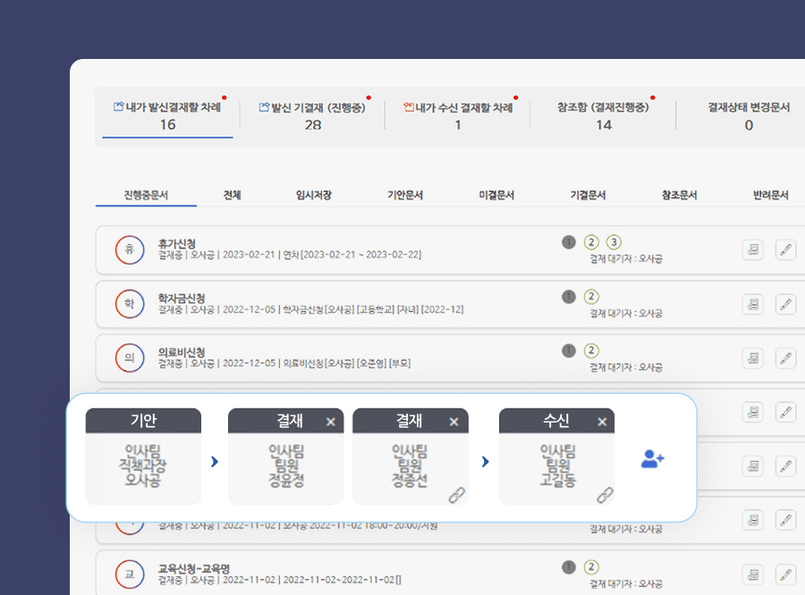Click the link icon on the 결재 정중선 card
805x595 pixels.
click(456, 497)
